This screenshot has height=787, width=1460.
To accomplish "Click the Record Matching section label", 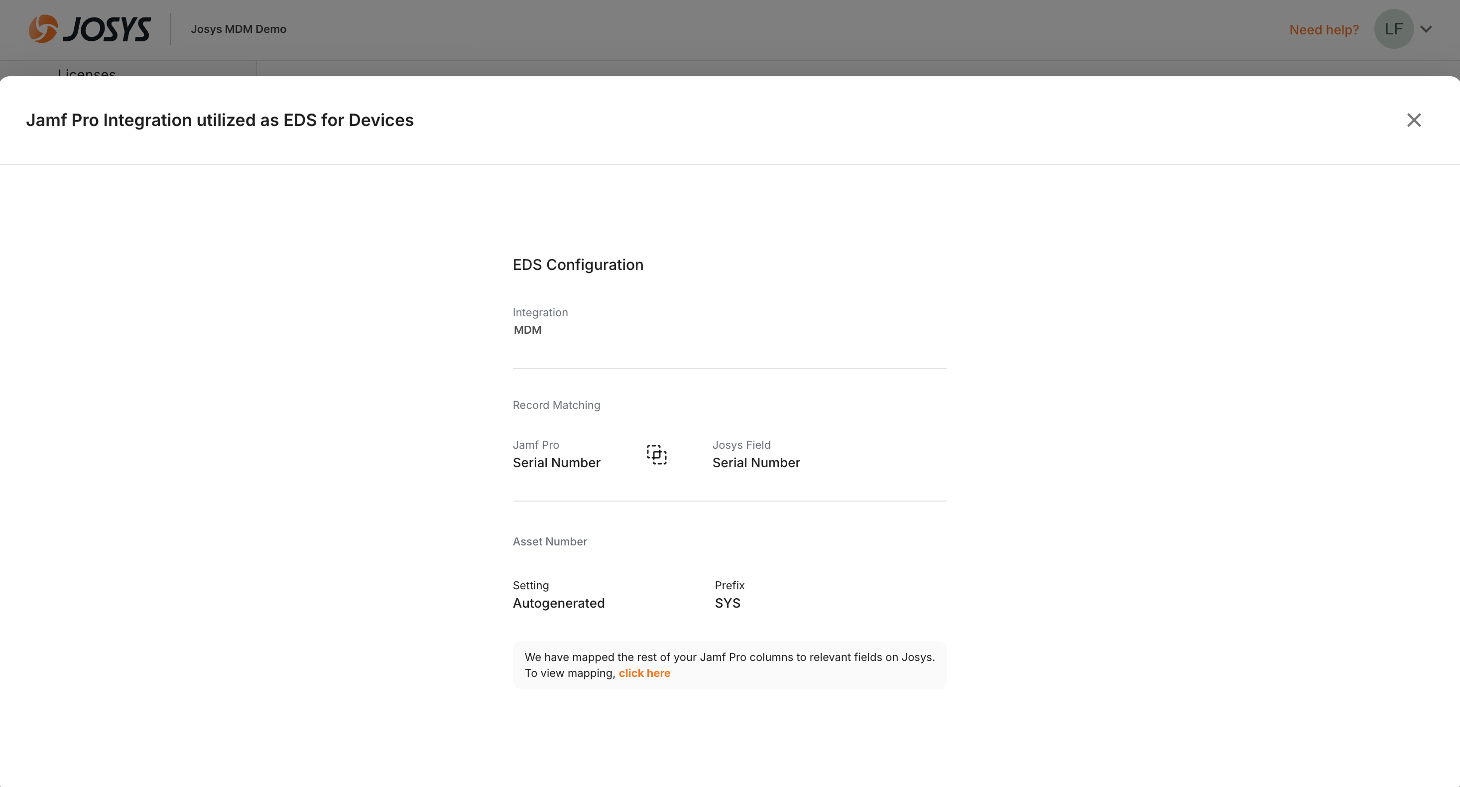I will [x=556, y=405].
